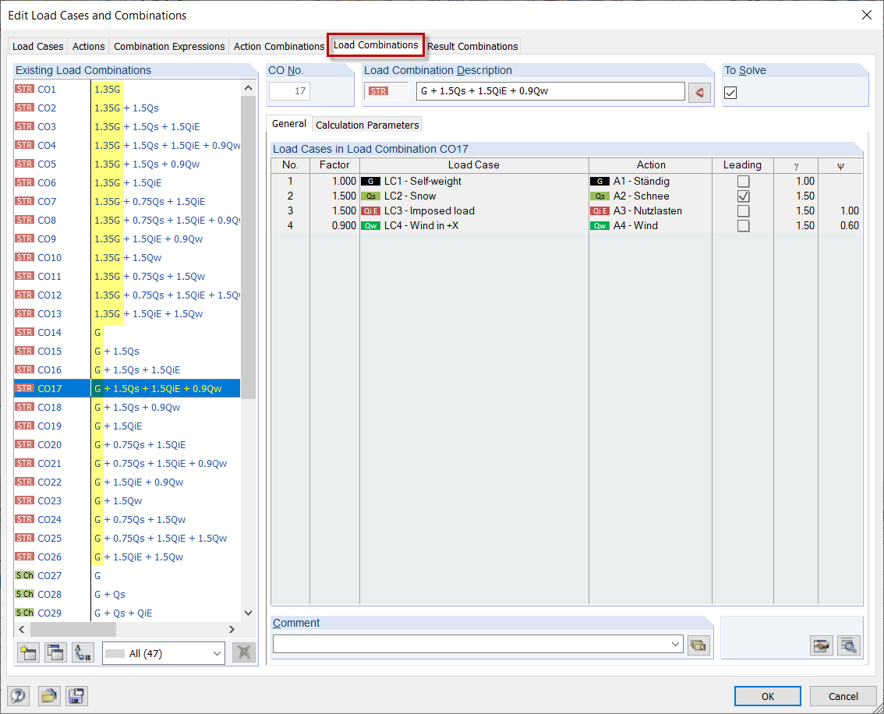This screenshot has height=714, width=884.
Task: Click the QiE color badge of LC3
Action: coord(370,210)
